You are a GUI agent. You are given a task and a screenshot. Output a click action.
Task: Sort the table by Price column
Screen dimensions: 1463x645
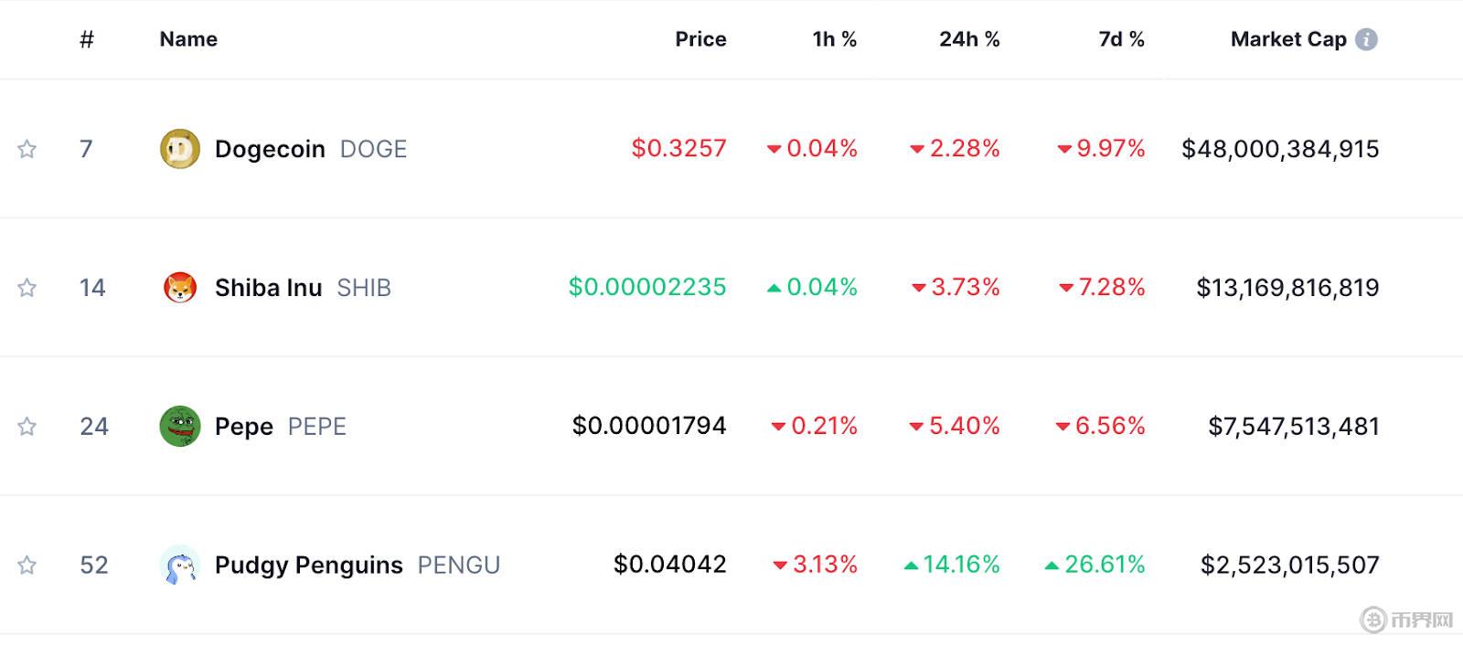click(x=700, y=39)
